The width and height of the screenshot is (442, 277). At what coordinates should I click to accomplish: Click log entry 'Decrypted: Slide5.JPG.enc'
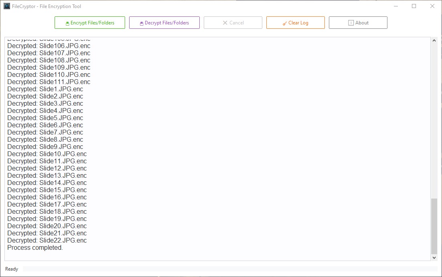[45, 118]
